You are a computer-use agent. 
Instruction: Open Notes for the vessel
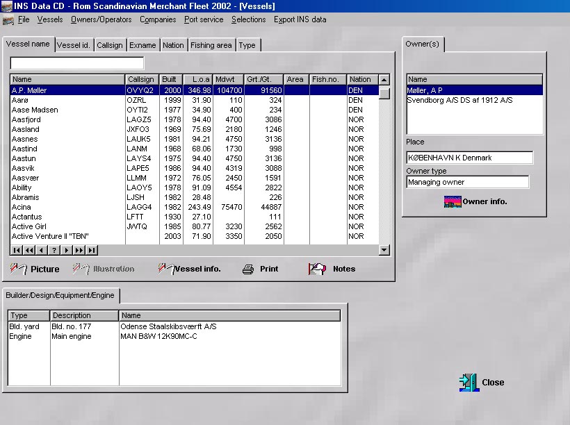[x=332, y=269]
